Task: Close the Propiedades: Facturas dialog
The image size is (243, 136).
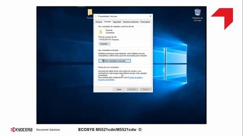Action: click(150, 16)
